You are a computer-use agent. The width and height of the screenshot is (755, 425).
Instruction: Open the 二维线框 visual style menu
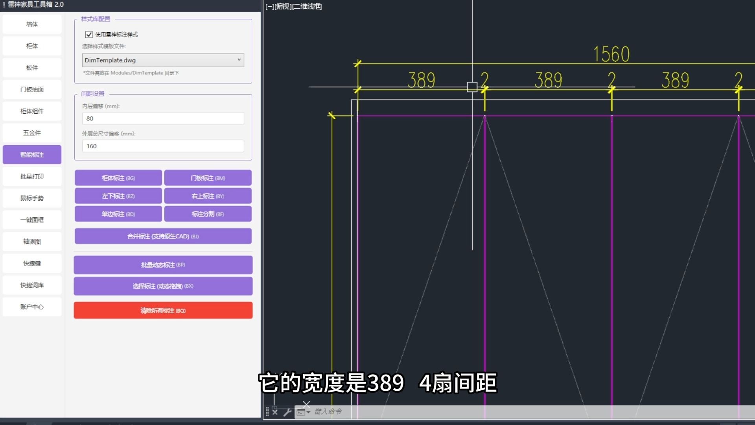(x=307, y=6)
